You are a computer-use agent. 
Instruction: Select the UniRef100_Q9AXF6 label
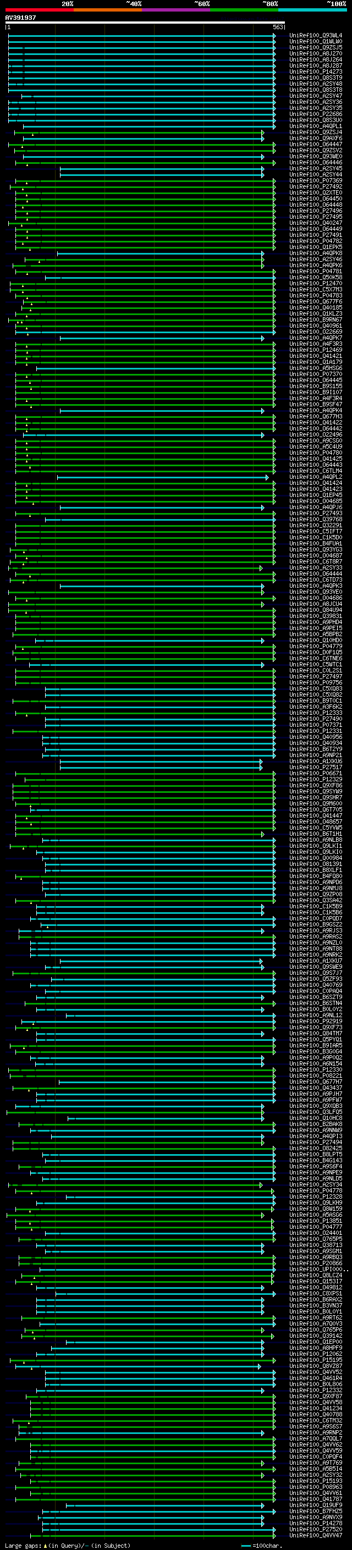[x=315, y=139]
